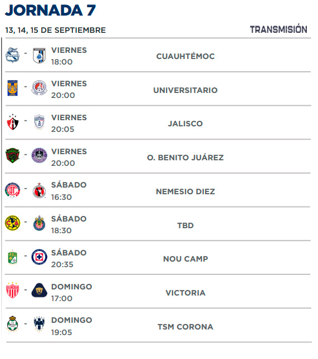Viewport: 318px width, 359px height.
Task: Click the Puebla team crest
Action: [x=12, y=55]
